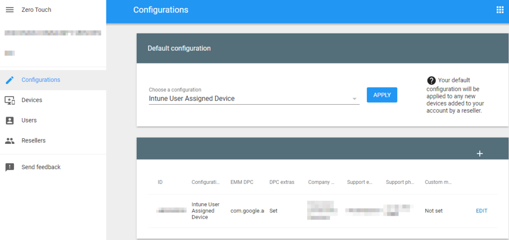Open the Intune User Assigned Device selector
The width and height of the screenshot is (509, 240).
coord(249,99)
